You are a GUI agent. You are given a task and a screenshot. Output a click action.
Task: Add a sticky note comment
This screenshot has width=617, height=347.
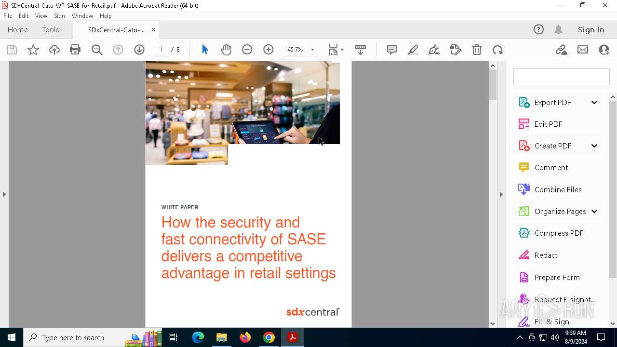(392, 50)
